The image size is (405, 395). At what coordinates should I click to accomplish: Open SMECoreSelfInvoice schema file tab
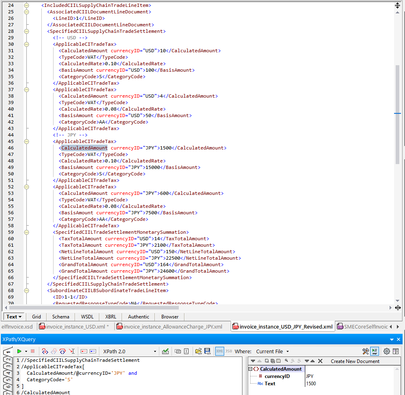[x=362, y=327]
